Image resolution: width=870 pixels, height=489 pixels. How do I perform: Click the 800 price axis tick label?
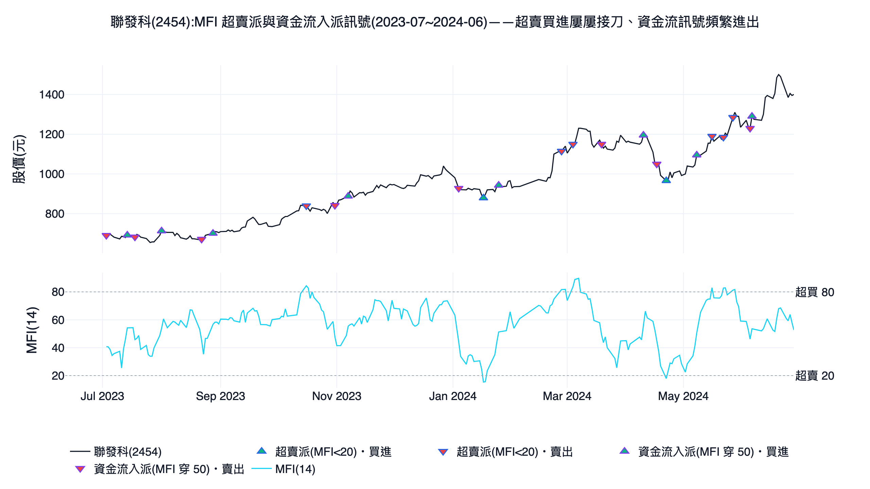(55, 214)
